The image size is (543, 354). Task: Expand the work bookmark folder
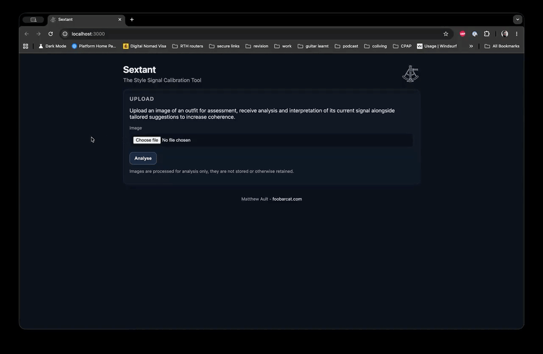point(283,46)
